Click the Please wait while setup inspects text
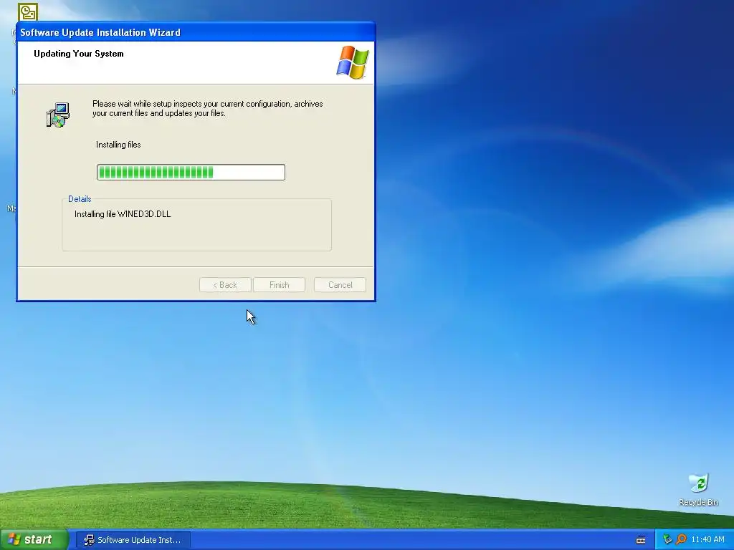This screenshot has height=550, width=734. (x=207, y=109)
